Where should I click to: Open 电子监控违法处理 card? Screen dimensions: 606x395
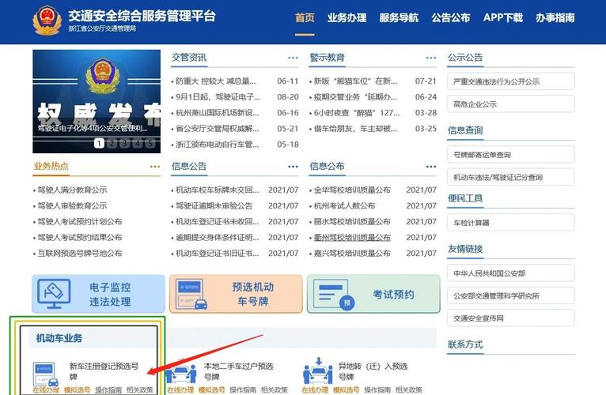pyautogui.click(x=99, y=294)
